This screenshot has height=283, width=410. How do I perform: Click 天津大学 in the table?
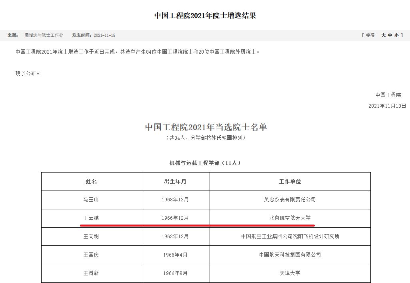(290, 273)
